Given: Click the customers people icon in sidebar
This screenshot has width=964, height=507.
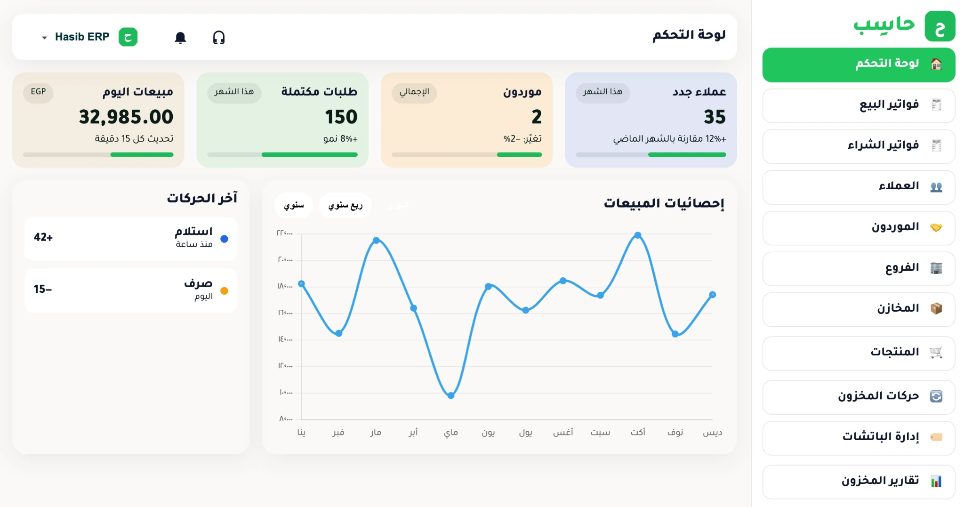Looking at the screenshot, I should tap(936, 187).
